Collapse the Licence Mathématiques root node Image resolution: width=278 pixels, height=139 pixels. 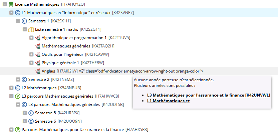[5, 4]
